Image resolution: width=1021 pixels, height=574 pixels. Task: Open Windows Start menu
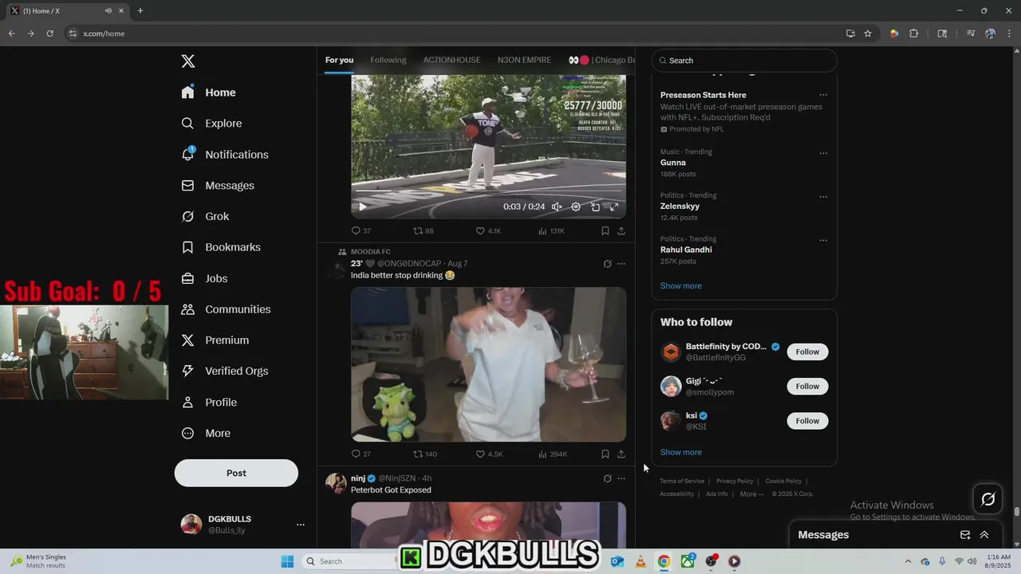(x=287, y=561)
